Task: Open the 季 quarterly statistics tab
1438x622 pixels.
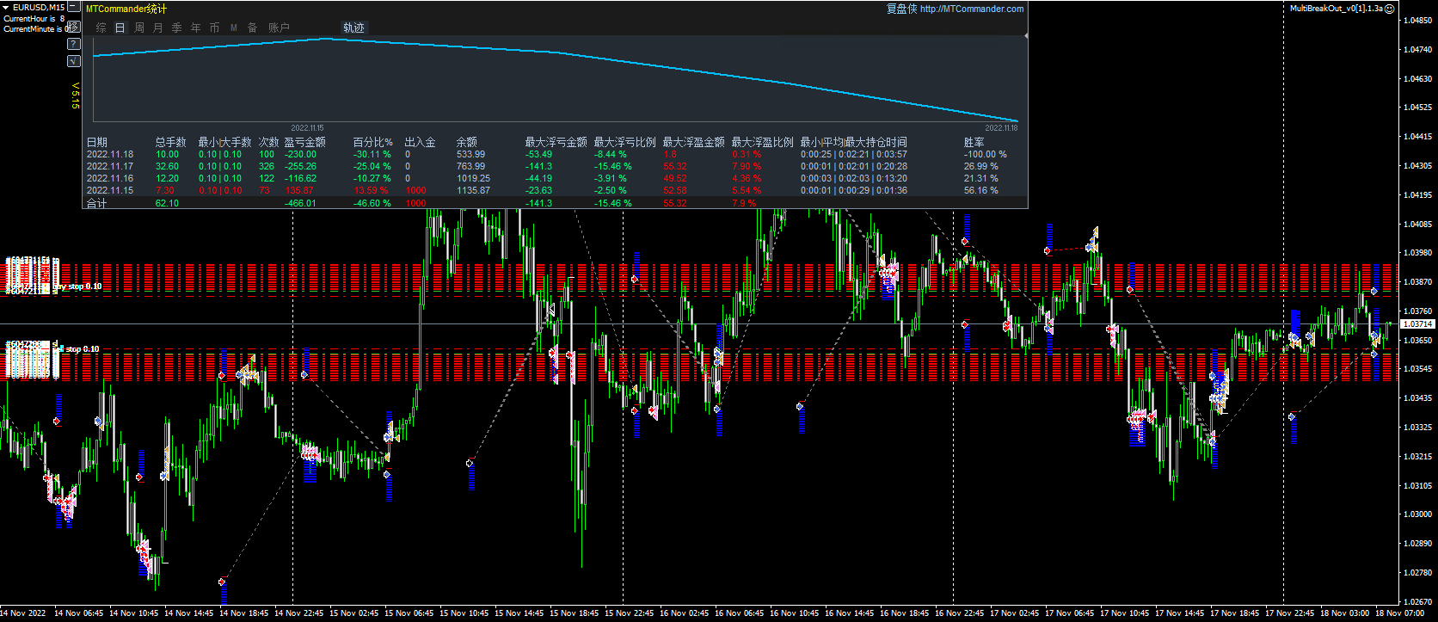Action: click(x=177, y=28)
